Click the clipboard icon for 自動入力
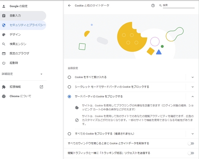 tap(4, 16)
